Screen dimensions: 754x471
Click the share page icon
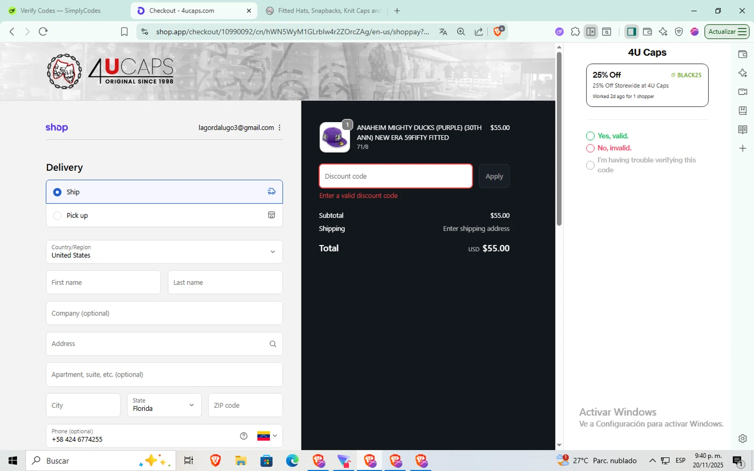(x=479, y=32)
